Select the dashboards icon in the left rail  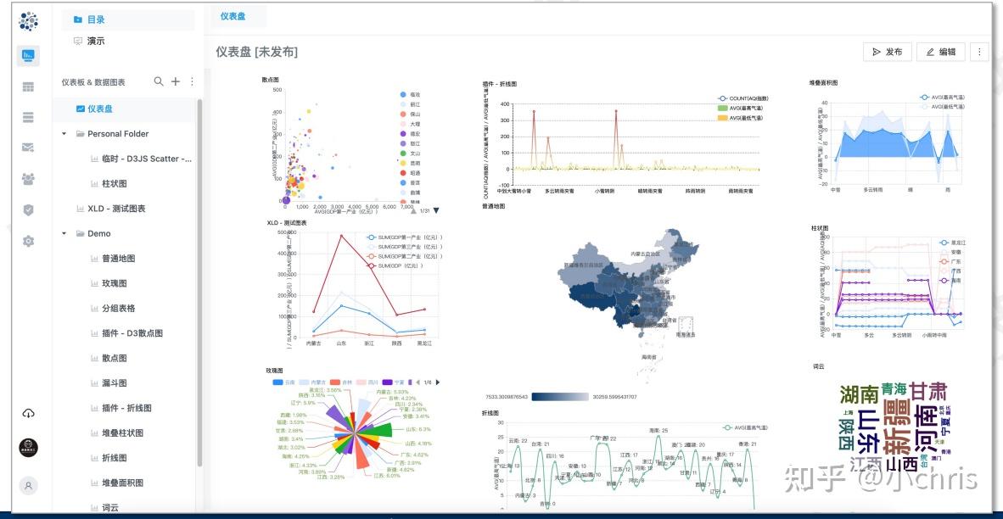pyautogui.click(x=28, y=56)
